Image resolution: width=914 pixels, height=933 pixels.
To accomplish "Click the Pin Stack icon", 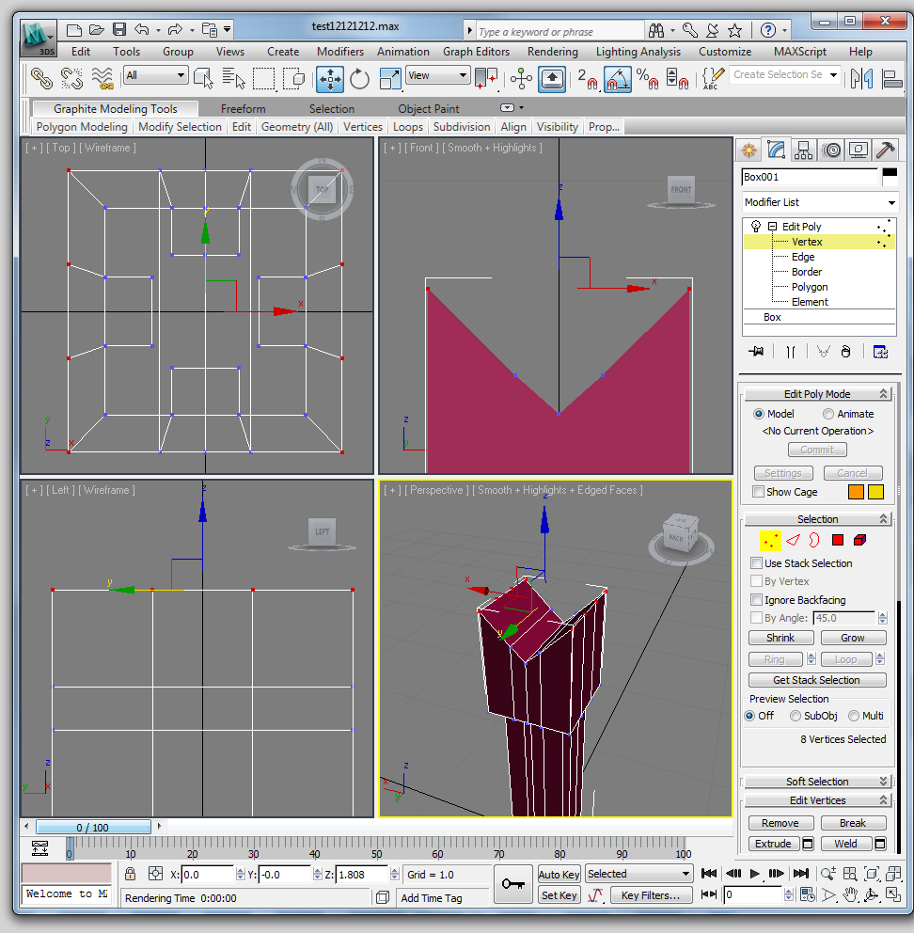I will [x=755, y=351].
